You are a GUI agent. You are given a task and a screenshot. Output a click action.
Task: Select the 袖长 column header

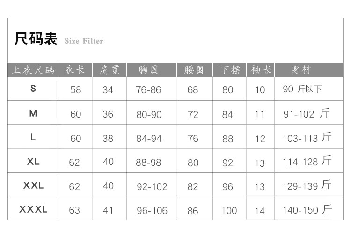(261, 70)
